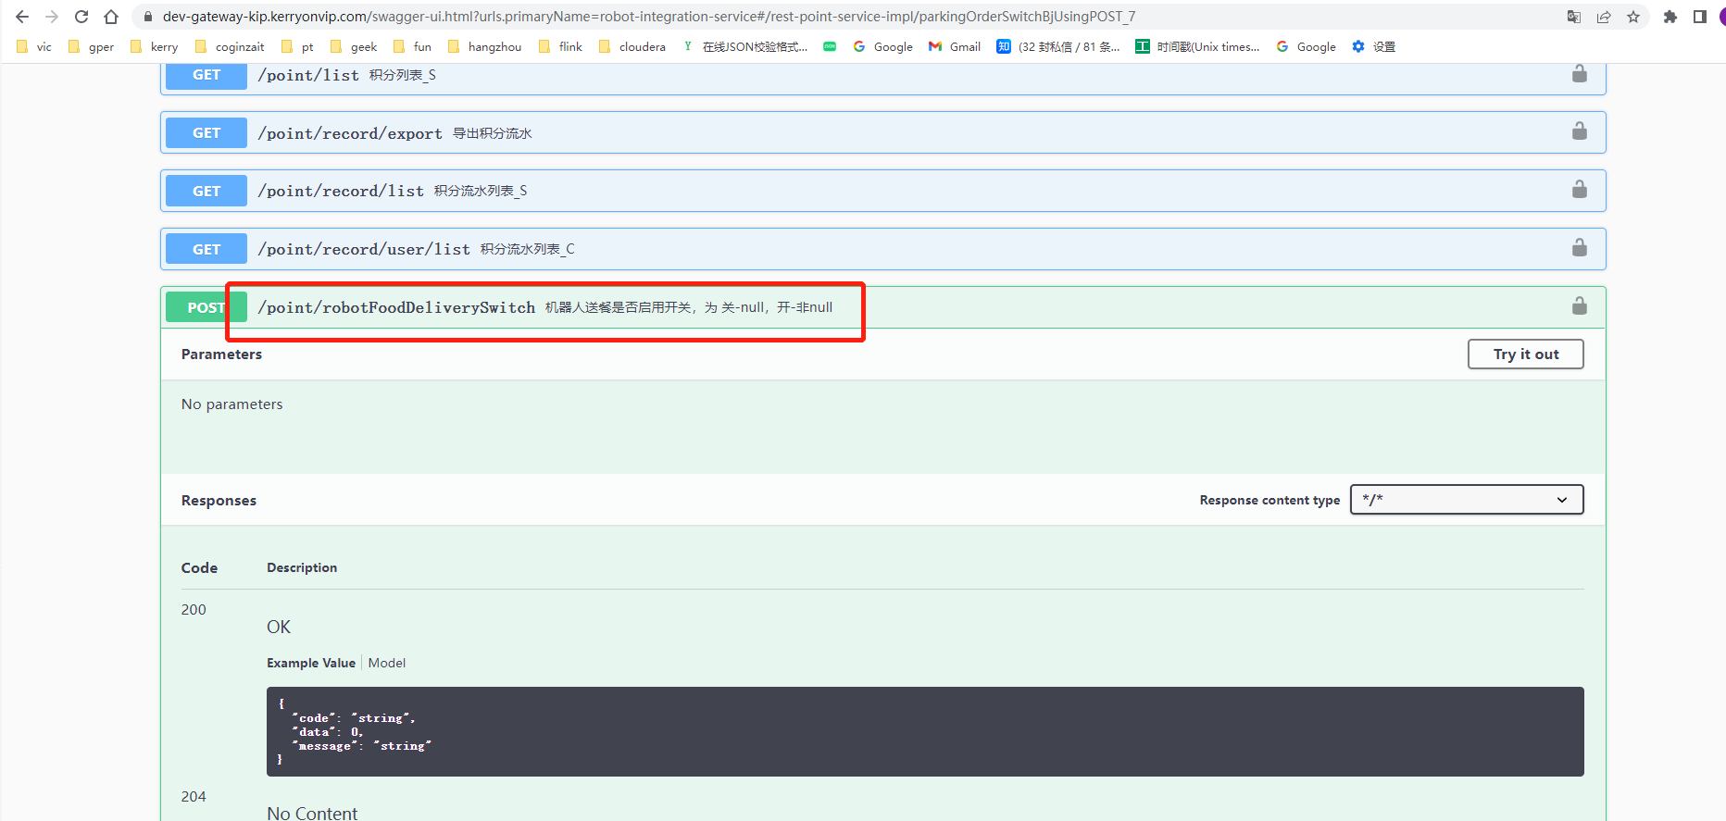
Task: Open the 时间戳(Unix timestamp) bookmark
Action: coord(1198,46)
